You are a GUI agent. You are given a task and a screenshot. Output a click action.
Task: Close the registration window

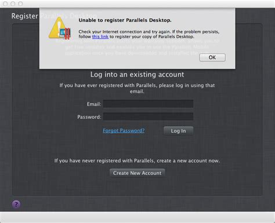(5, 3)
